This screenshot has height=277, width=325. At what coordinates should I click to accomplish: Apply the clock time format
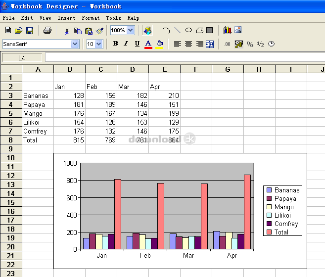click(271, 44)
